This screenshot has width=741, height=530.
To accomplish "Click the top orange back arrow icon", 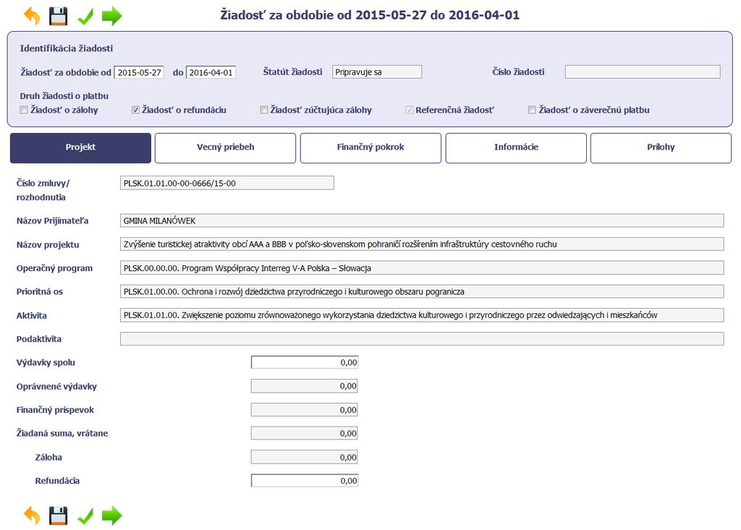I will coord(32,16).
